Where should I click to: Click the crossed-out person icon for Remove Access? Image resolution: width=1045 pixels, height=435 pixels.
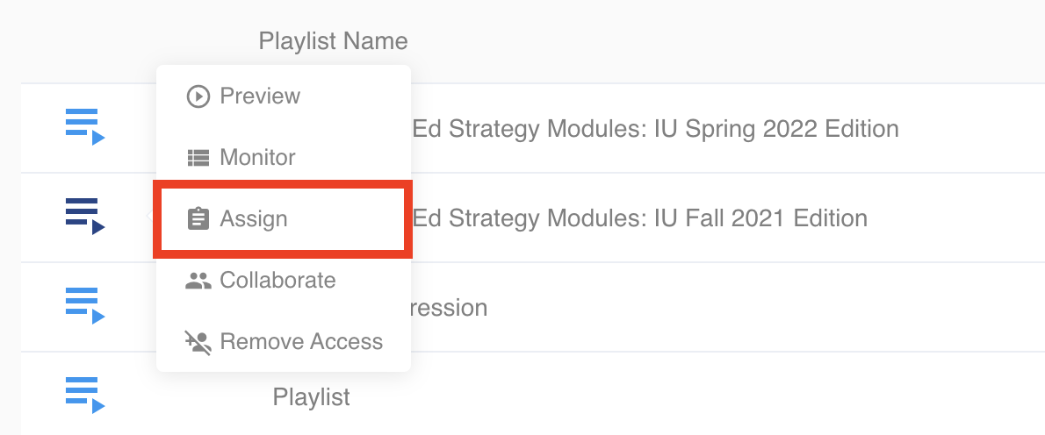tap(198, 342)
